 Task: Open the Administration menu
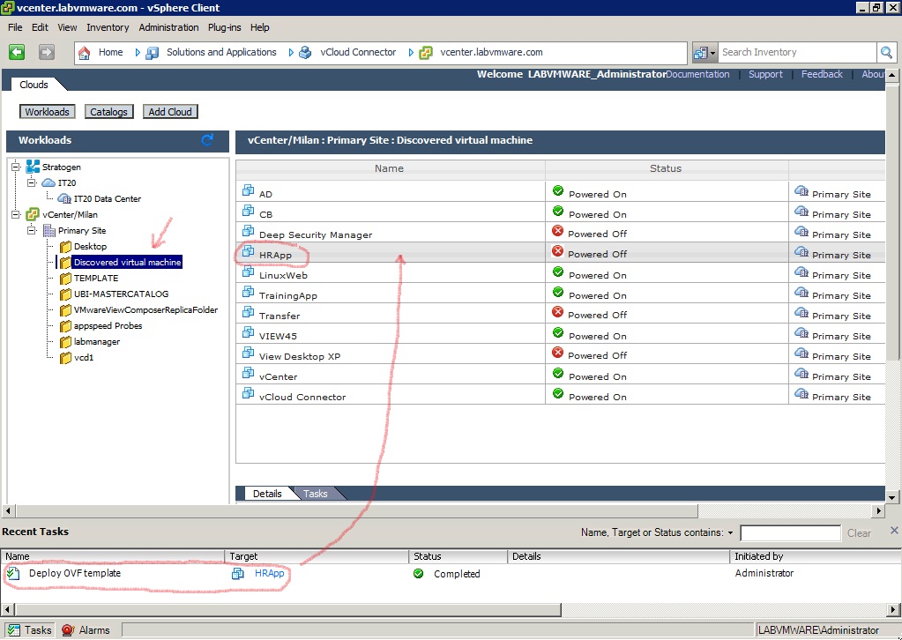click(168, 27)
